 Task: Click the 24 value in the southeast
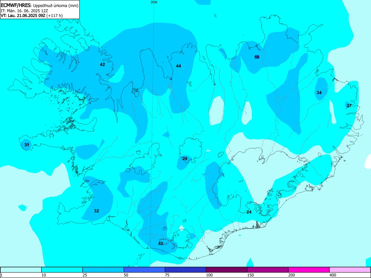pyautogui.click(x=249, y=212)
